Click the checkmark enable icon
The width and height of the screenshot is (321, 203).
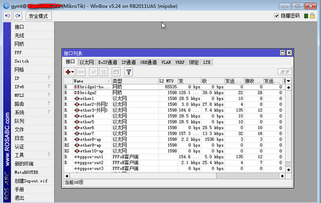coord(94,72)
